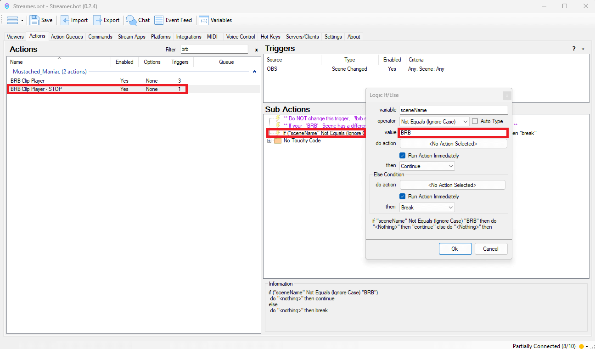Toggle the first Run Action Immediately checkbox
The image size is (595, 349).
click(403, 156)
